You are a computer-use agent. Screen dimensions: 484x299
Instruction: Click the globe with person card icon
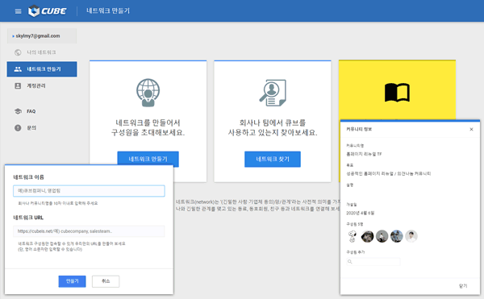coord(148,93)
